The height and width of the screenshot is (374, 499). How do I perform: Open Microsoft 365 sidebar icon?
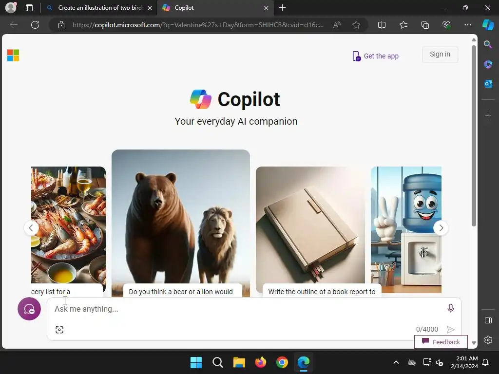(x=488, y=64)
